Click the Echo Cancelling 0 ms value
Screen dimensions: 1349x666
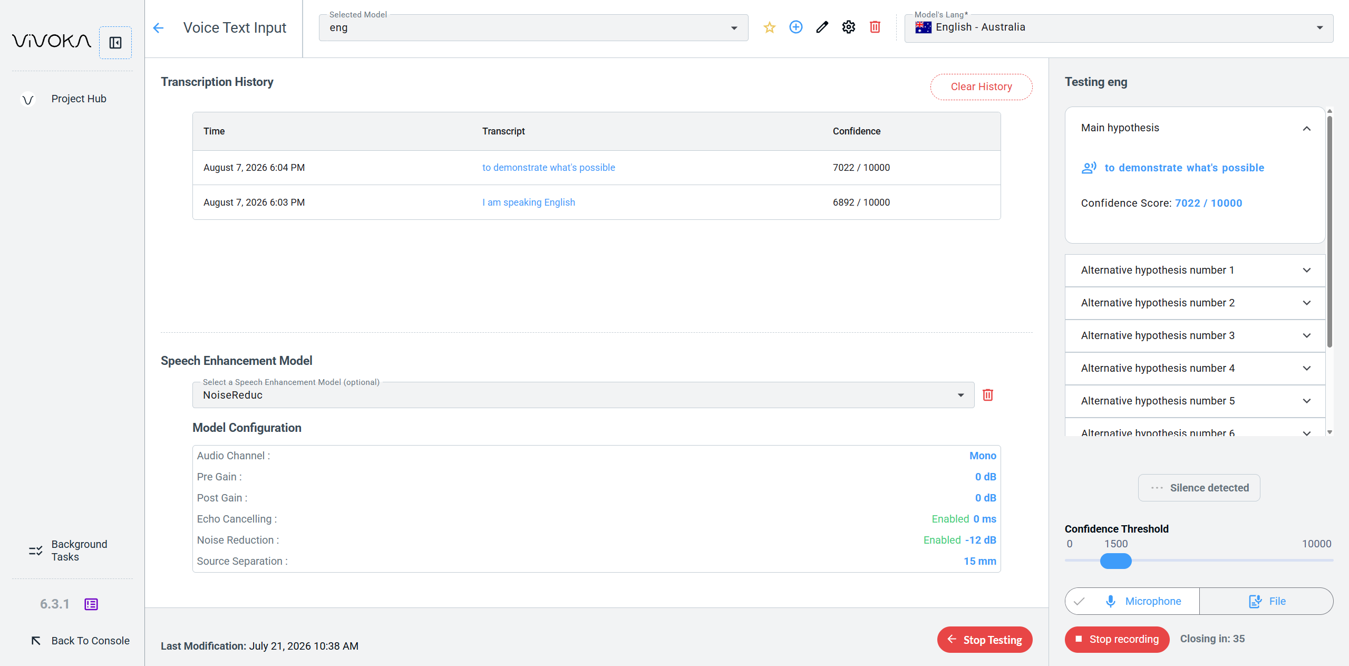985,519
